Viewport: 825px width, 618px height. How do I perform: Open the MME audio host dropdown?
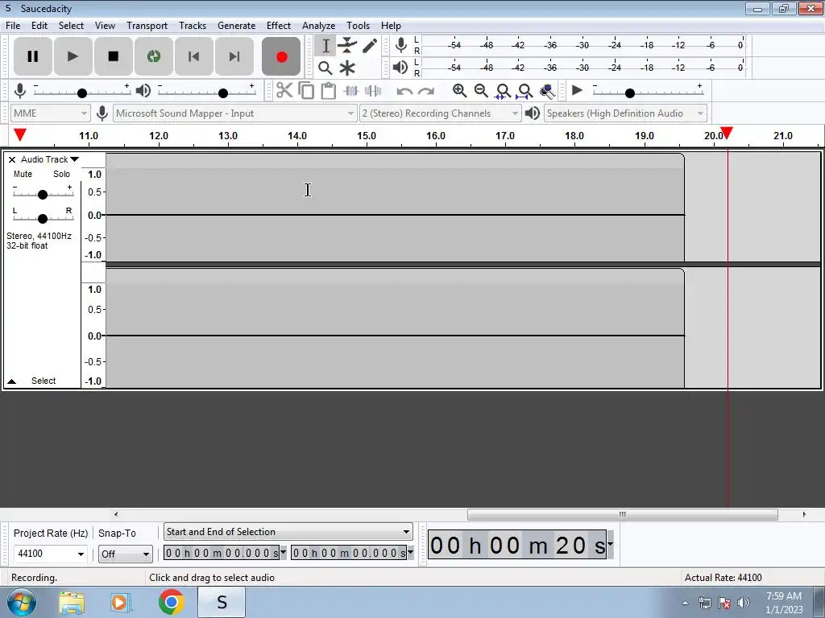click(x=50, y=113)
